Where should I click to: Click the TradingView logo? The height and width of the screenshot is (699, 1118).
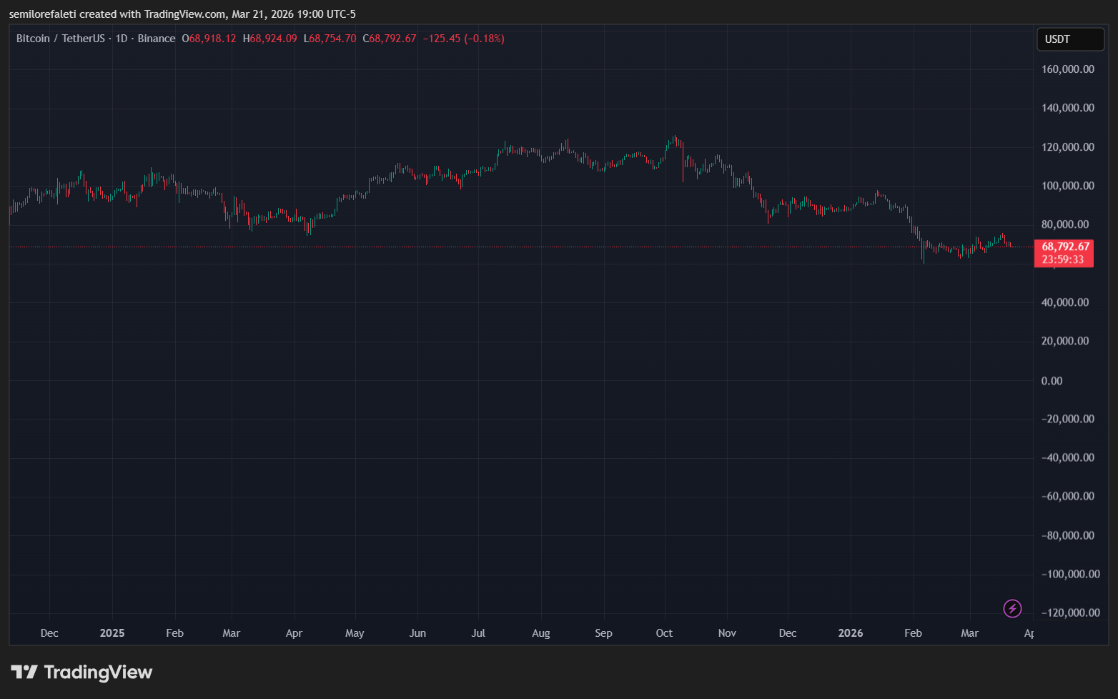tap(81, 672)
